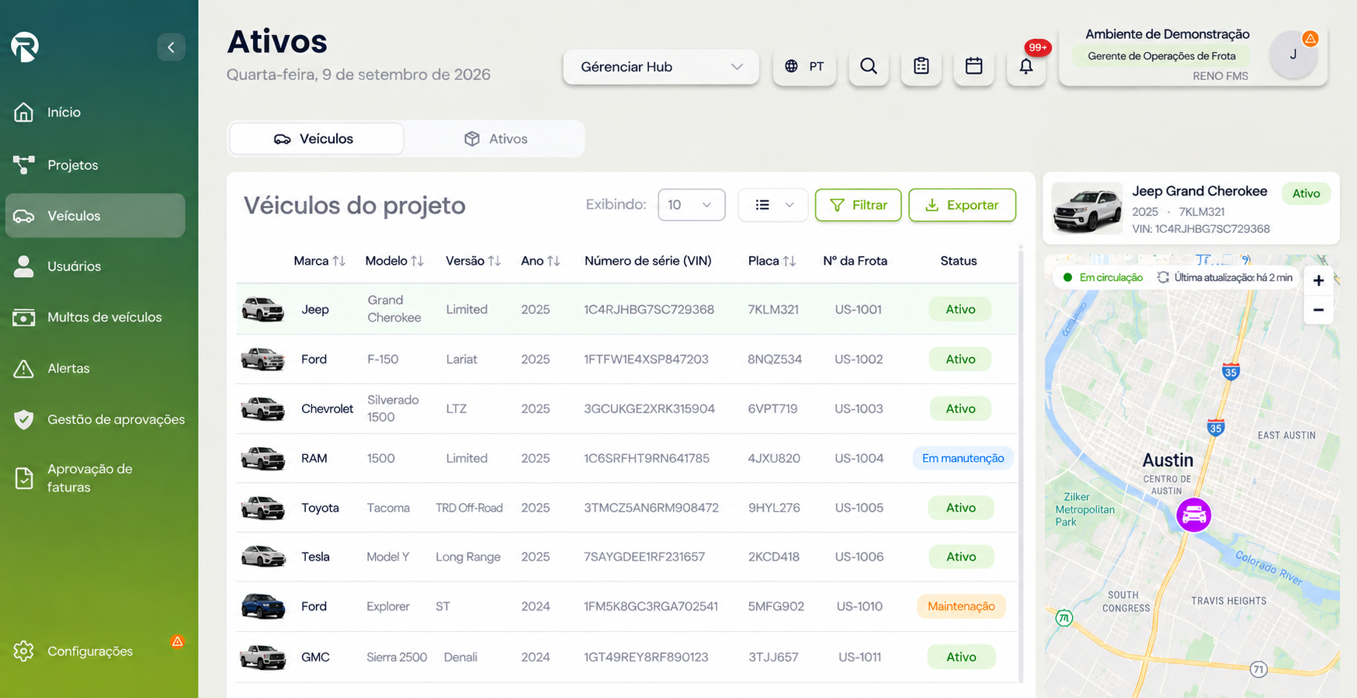Click the purple vehicle marker on map

coord(1193,515)
